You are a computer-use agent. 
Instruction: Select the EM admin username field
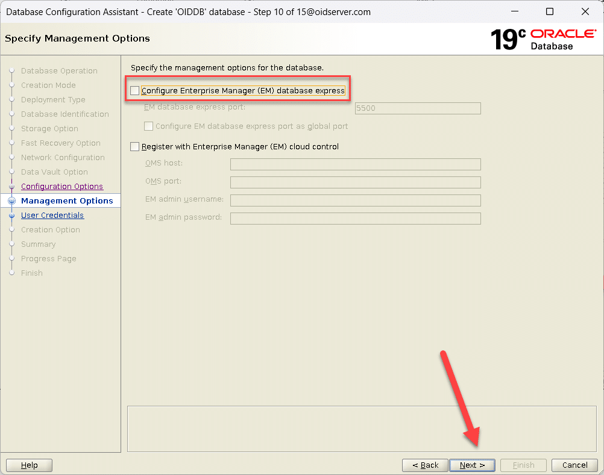tap(355, 200)
